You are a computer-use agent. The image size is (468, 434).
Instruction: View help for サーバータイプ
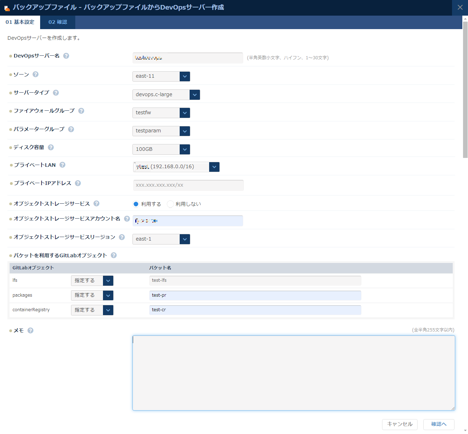[x=56, y=93]
